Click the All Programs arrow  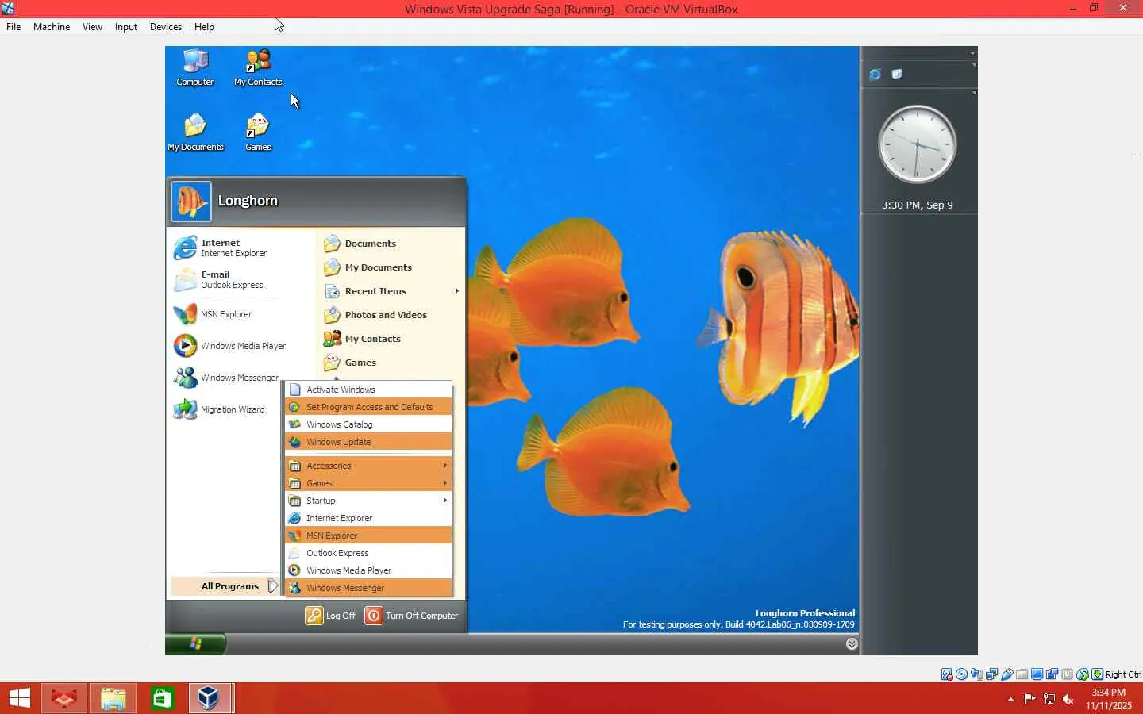[272, 586]
